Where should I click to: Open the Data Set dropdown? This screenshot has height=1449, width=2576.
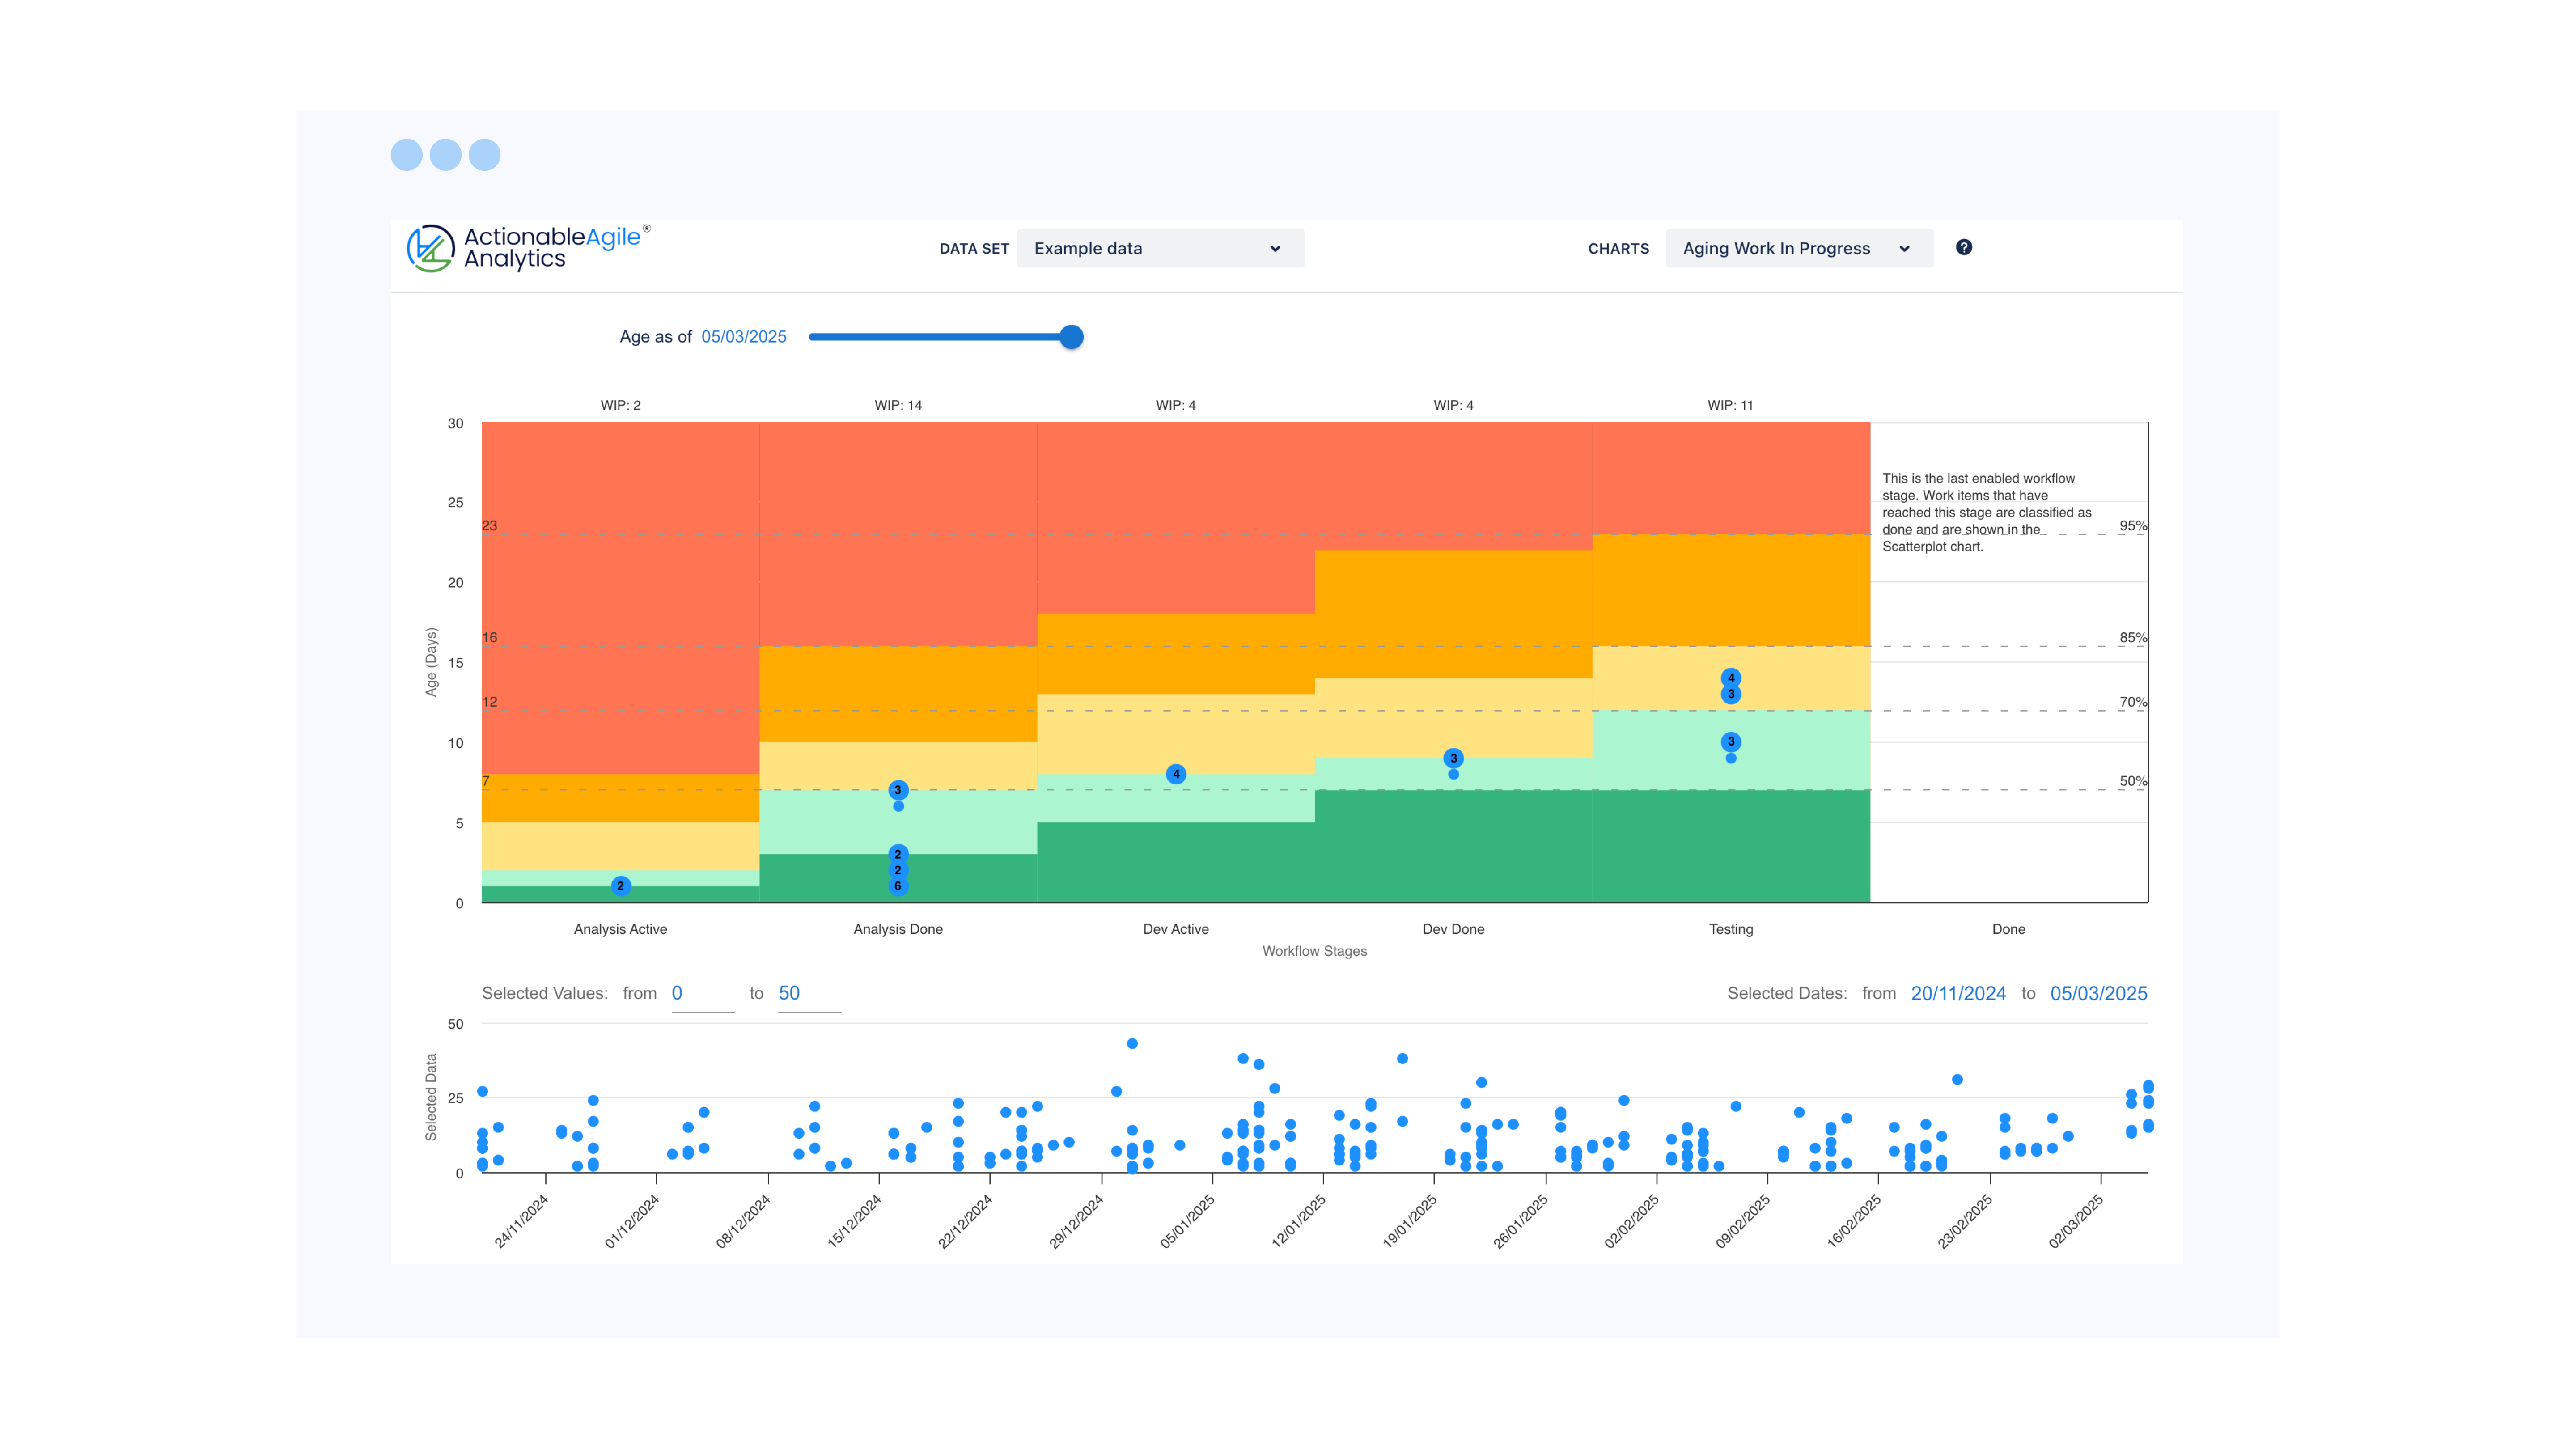[1160, 248]
